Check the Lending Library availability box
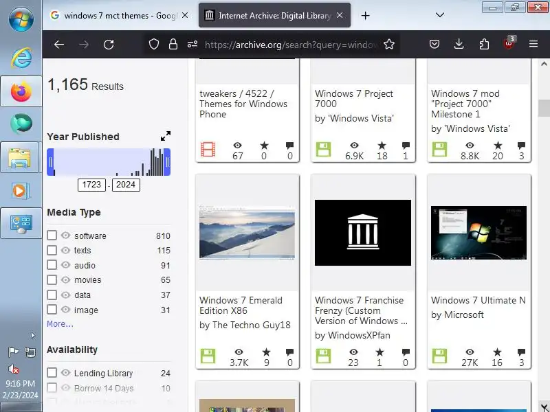 click(x=52, y=372)
